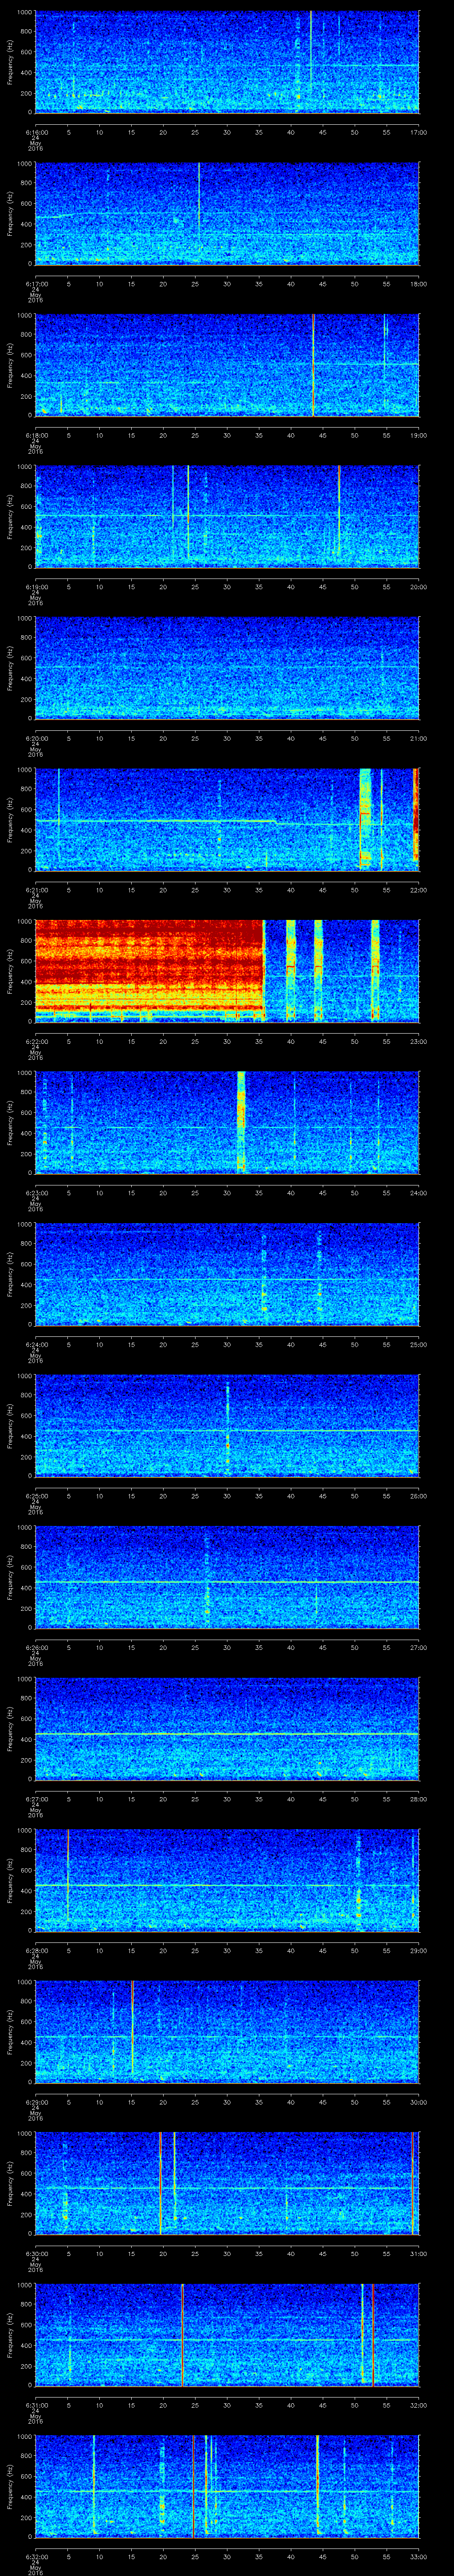This screenshot has width=454, height=2576.
Task: Click the '28:00' end time label
Action: click(418, 1799)
